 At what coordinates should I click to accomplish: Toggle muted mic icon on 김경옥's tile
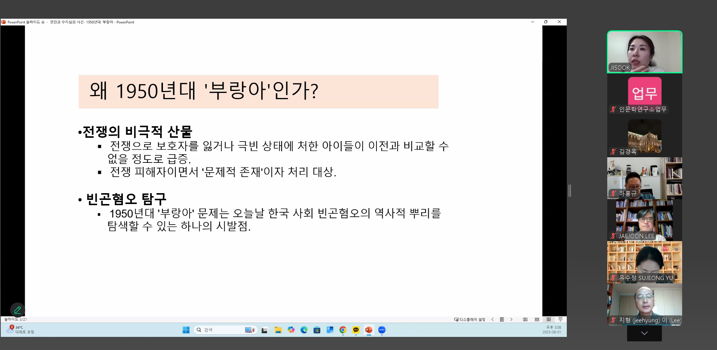coord(613,152)
